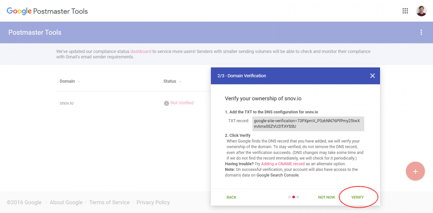Click the third step indicator dot
This screenshot has height=213, width=433.
[298, 197]
